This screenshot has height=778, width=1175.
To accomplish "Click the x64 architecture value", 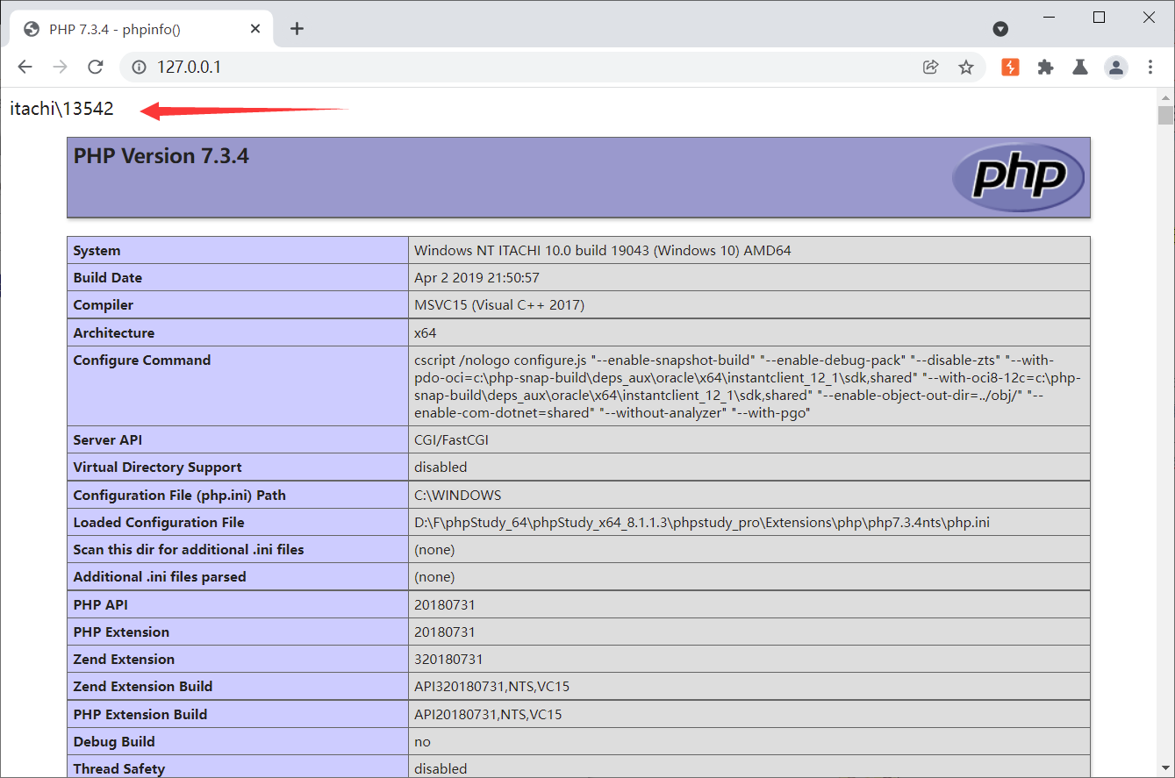I will click(x=425, y=333).
